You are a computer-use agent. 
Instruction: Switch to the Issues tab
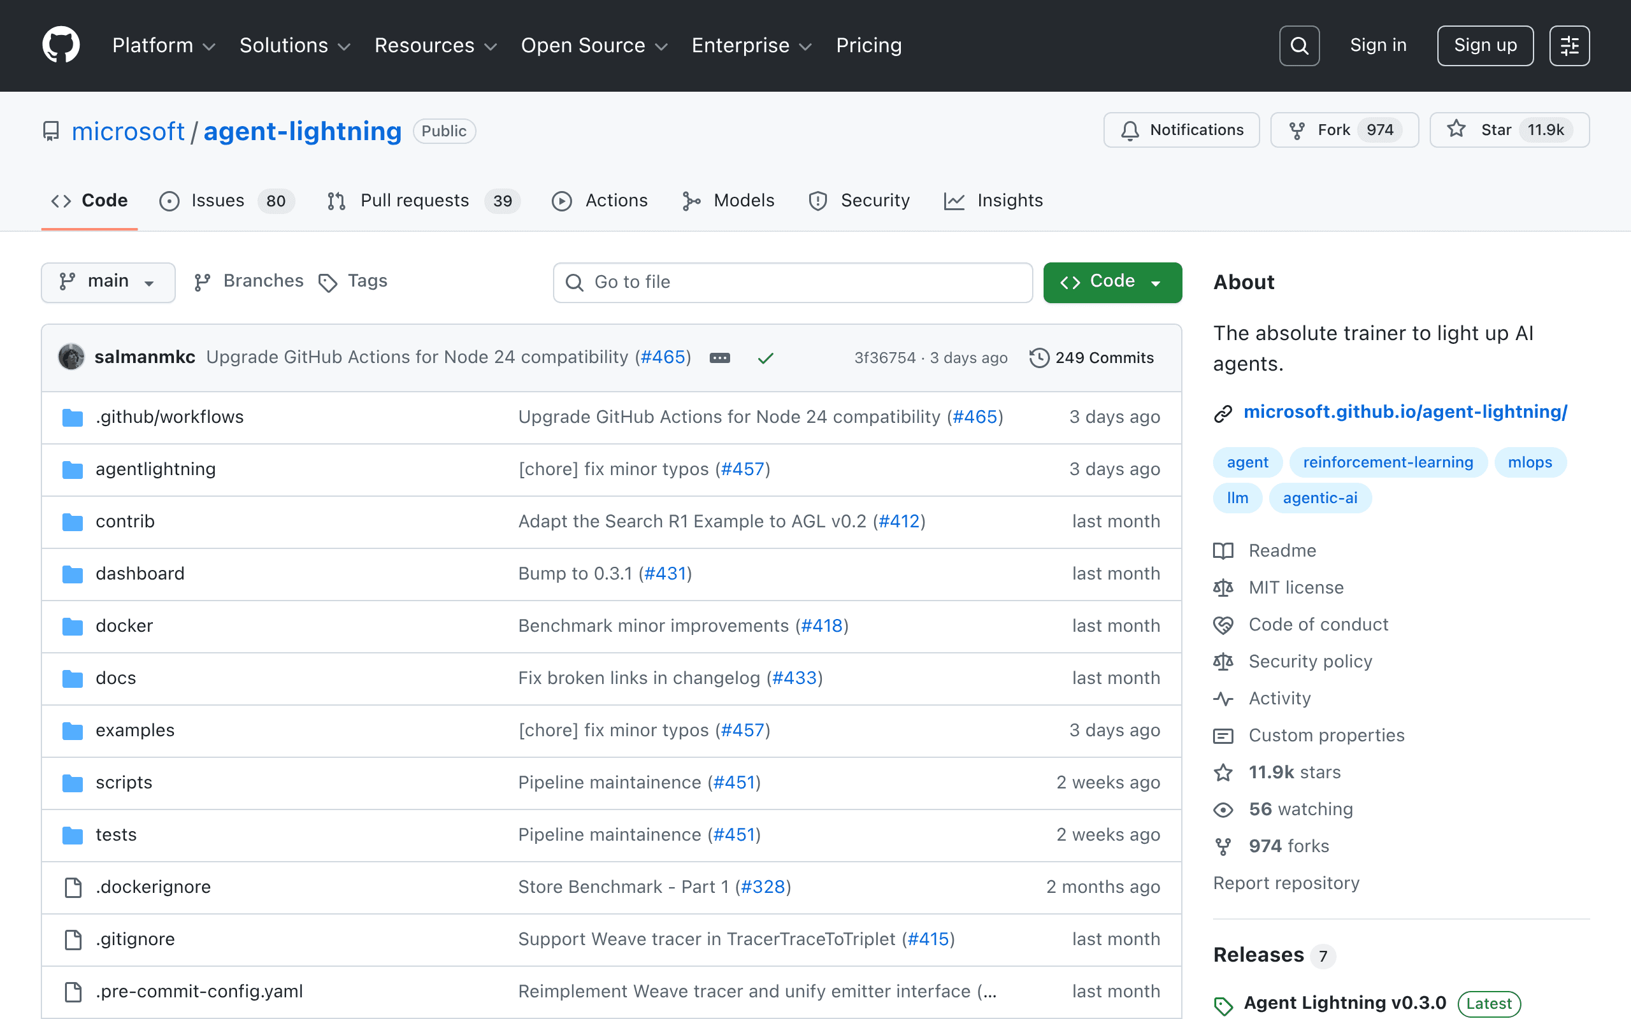[227, 201]
